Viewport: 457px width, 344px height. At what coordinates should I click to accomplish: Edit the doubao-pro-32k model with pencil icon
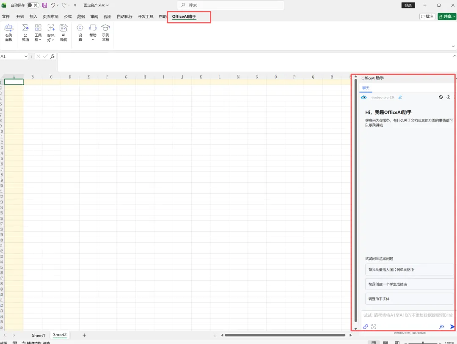tap(400, 98)
